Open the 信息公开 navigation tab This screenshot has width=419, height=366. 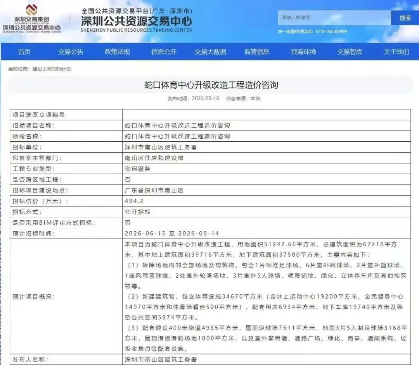(x=164, y=52)
